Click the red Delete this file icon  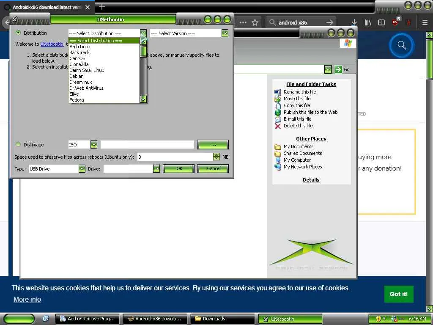(278, 126)
